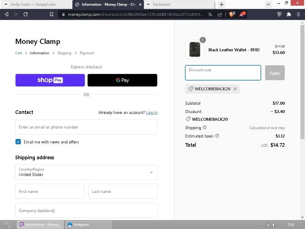Go to Cart breadcrumb link

(x=18, y=53)
